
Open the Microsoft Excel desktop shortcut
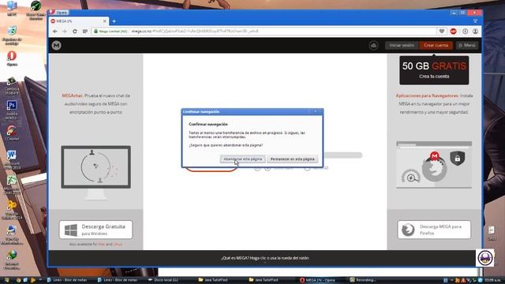click(x=12, y=185)
